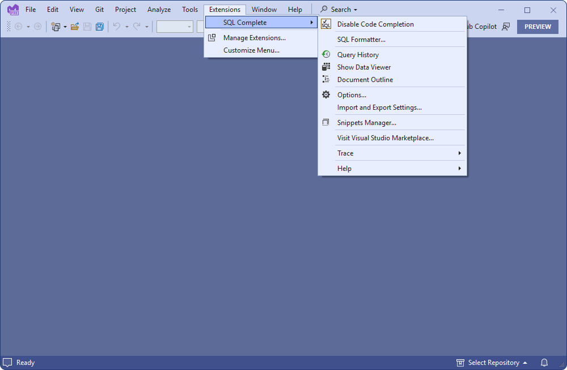Image resolution: width=567 pixels, height=370 pixels.
Task: Click the Select Repository source control icon
Action: 460,363
